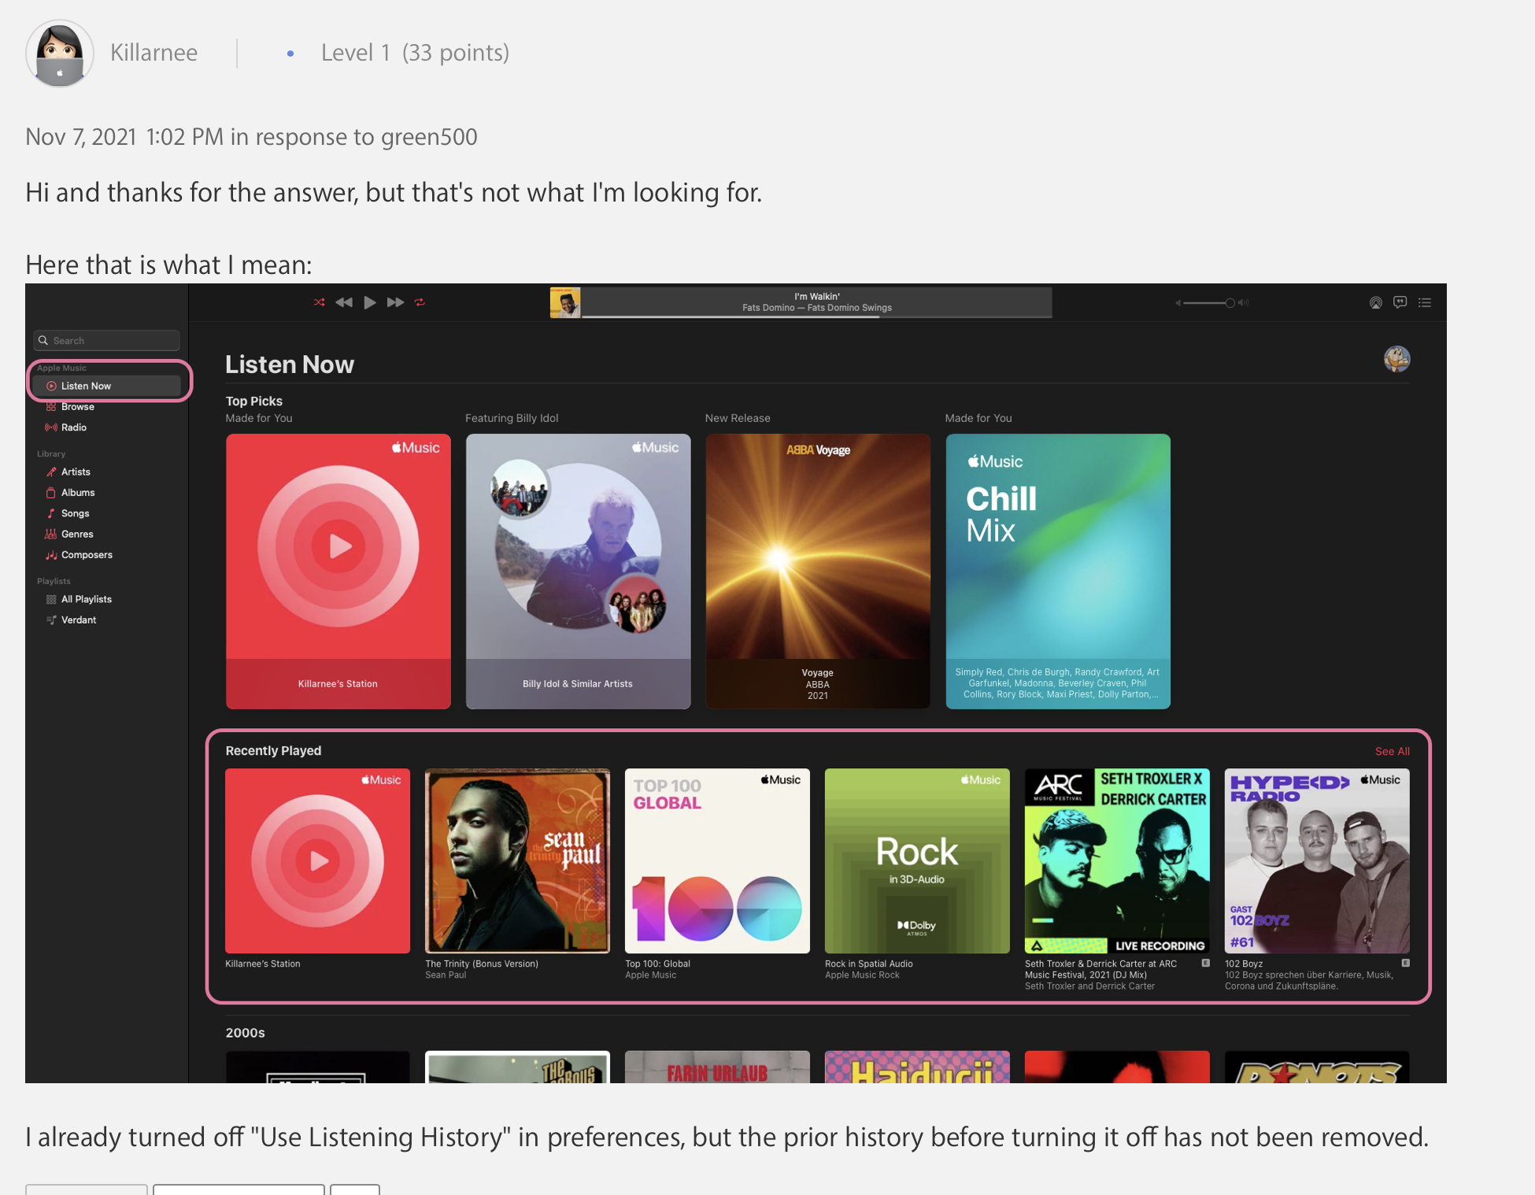Open the Up Next queue list icon

pos(1425,302)
